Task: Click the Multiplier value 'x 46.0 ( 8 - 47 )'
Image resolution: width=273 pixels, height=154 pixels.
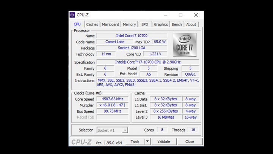Action: [x=113, y=105]
